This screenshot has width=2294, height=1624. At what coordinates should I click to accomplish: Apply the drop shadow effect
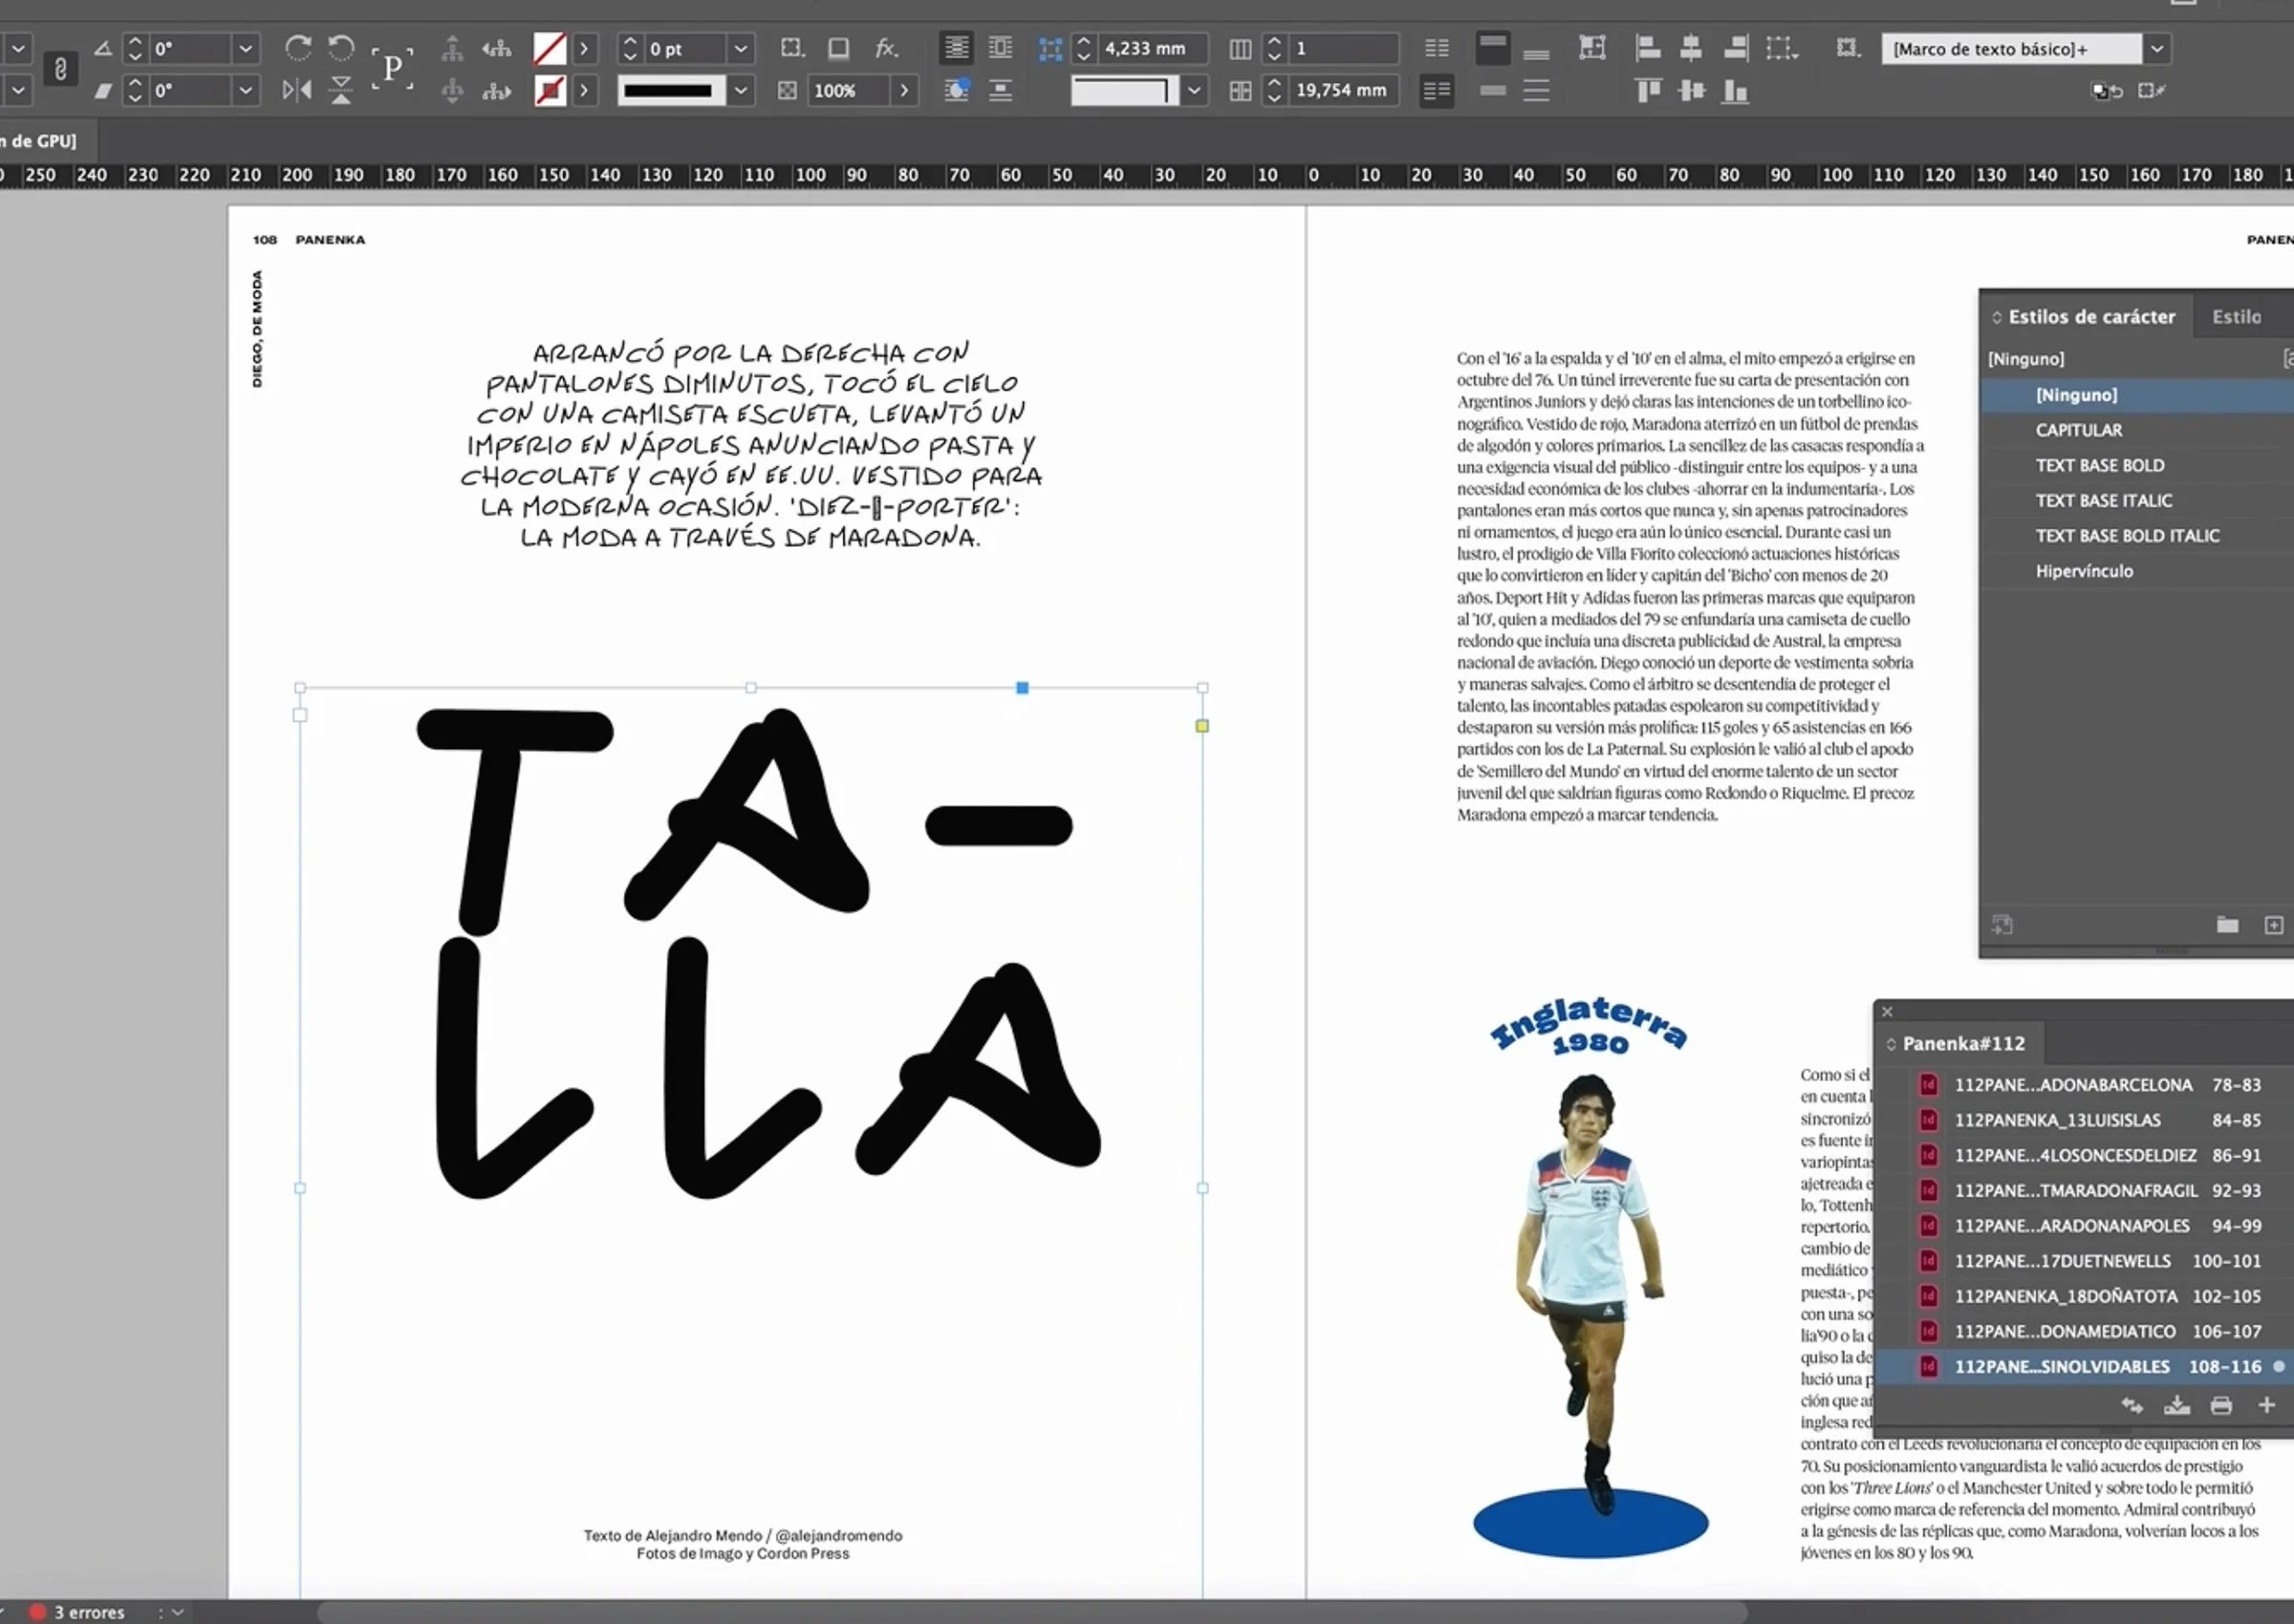839,48
